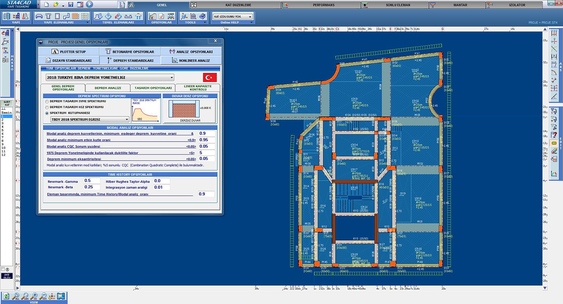Click the spectrum curve thumbnail
The image size is (563, 304).
tap(146, 110)
